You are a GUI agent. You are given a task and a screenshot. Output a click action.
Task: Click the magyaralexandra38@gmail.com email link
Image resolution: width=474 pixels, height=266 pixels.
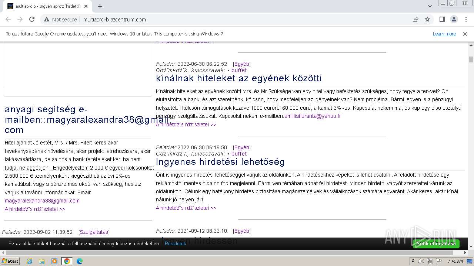(x=42, y=201)
